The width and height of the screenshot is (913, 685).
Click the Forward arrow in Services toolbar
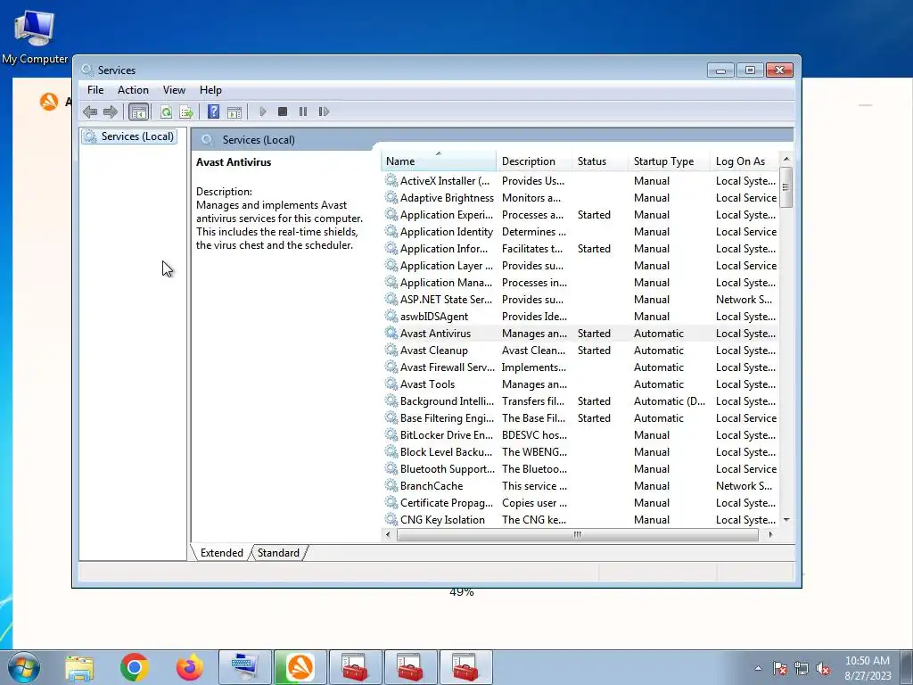point(110,111)
